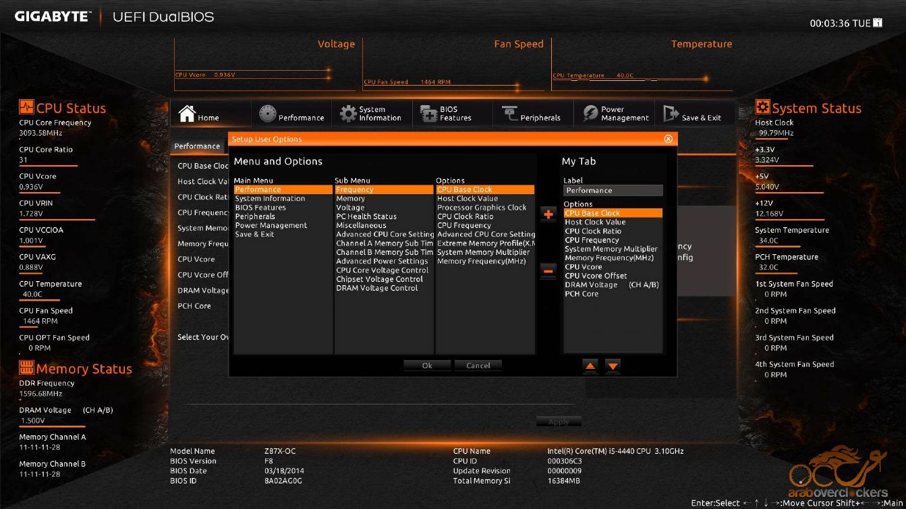Viewport: 906px width, 509px height.
Task: Pick PCH Core in My Tab options
Action: click(582, 294)
